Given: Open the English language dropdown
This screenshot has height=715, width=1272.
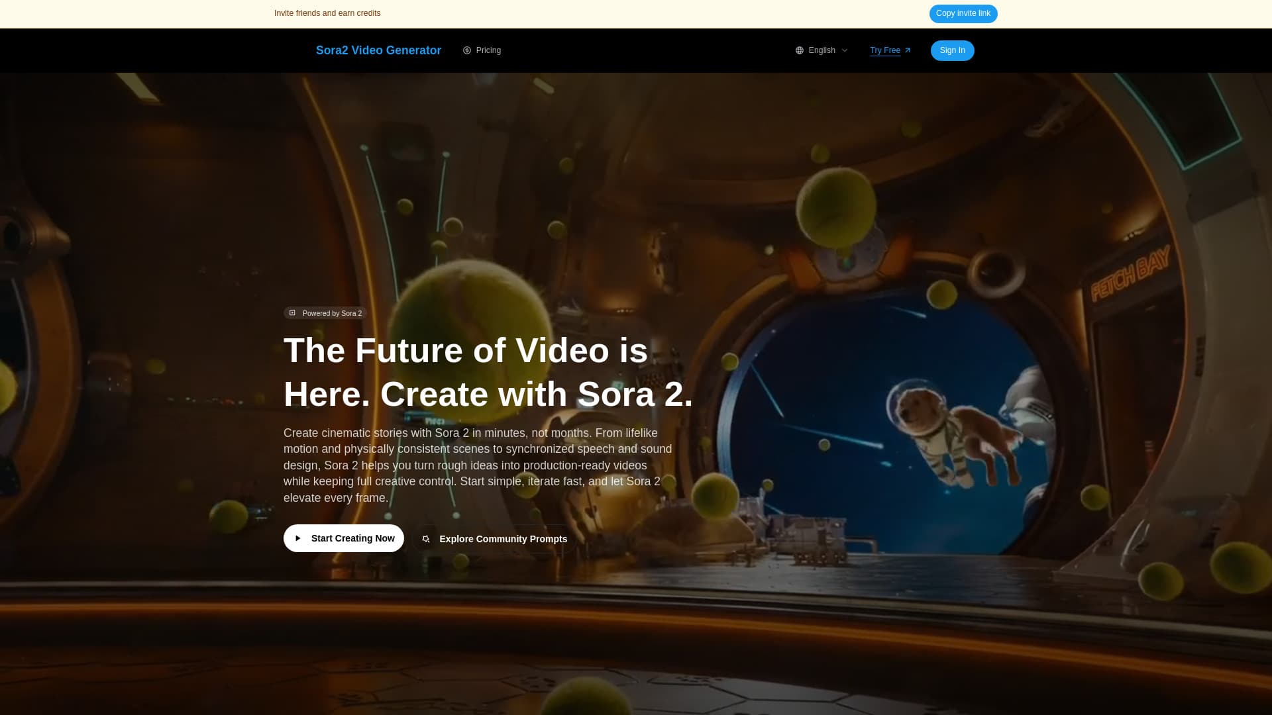Looking at the screenshot, I should click(821, 50).
